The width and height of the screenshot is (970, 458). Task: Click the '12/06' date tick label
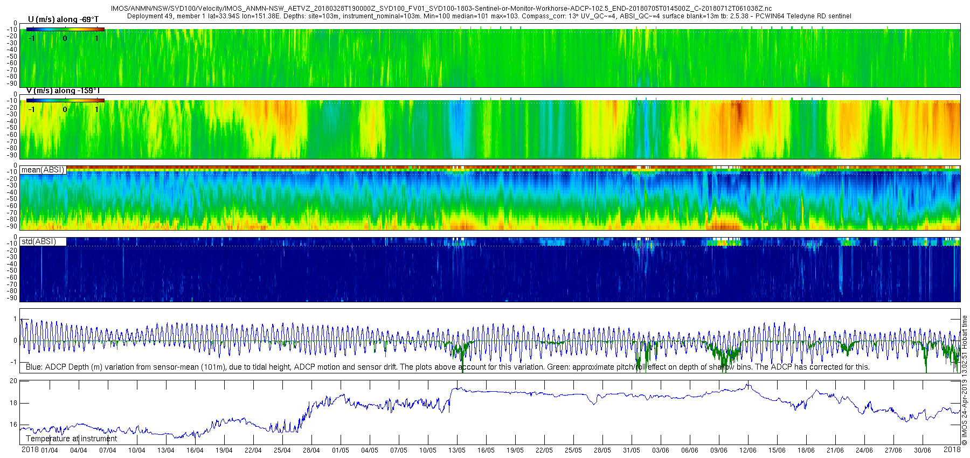tap(748, 450)
